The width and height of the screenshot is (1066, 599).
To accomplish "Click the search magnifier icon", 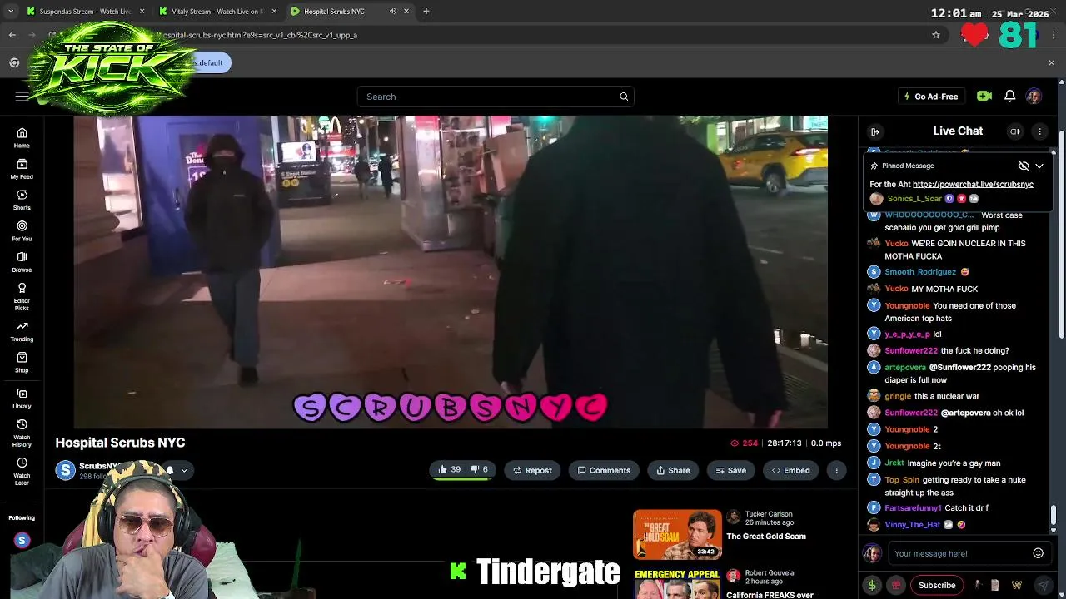I will tap(624, 97).
